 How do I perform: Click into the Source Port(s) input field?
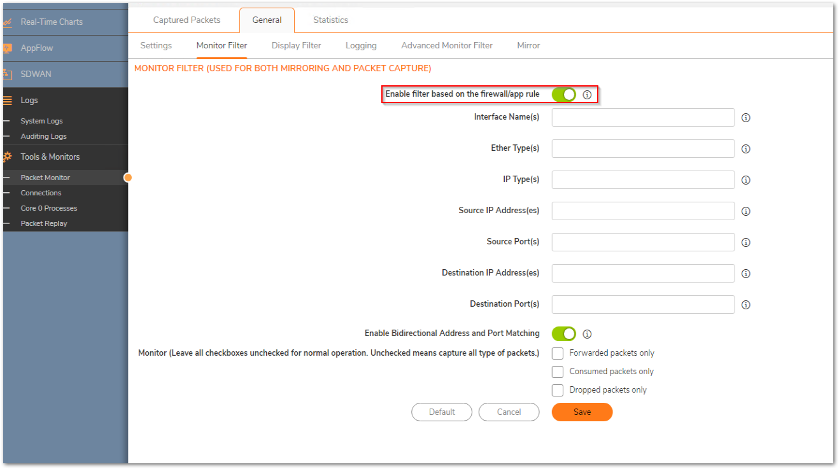(643, 242)
